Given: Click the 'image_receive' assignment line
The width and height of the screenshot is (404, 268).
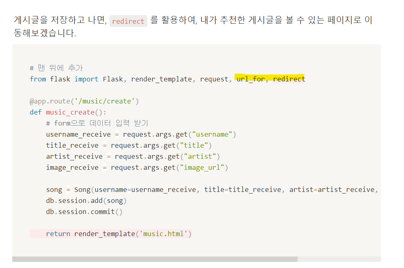Looking at the screenshot, I should click(x=137, y=168).
